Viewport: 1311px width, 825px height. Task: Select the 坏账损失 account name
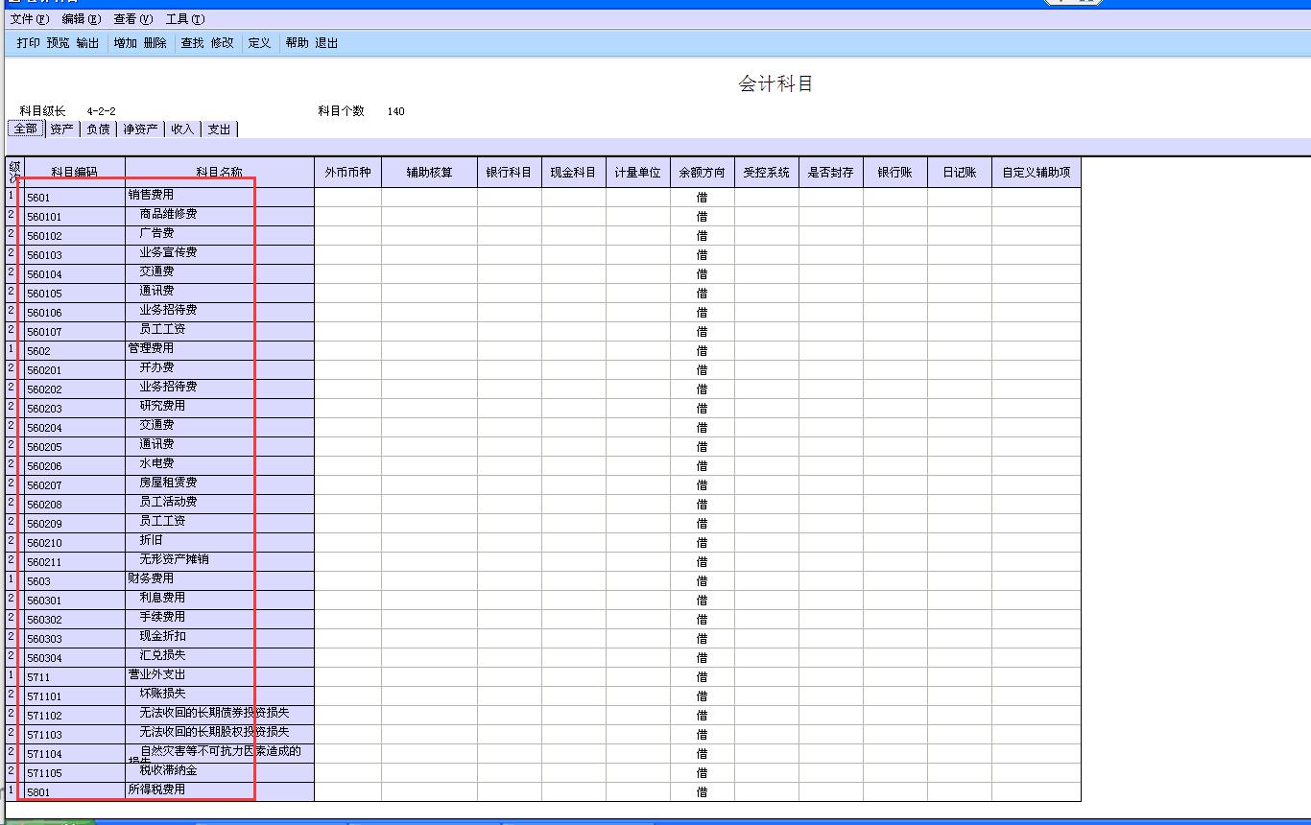coord(162,694)
